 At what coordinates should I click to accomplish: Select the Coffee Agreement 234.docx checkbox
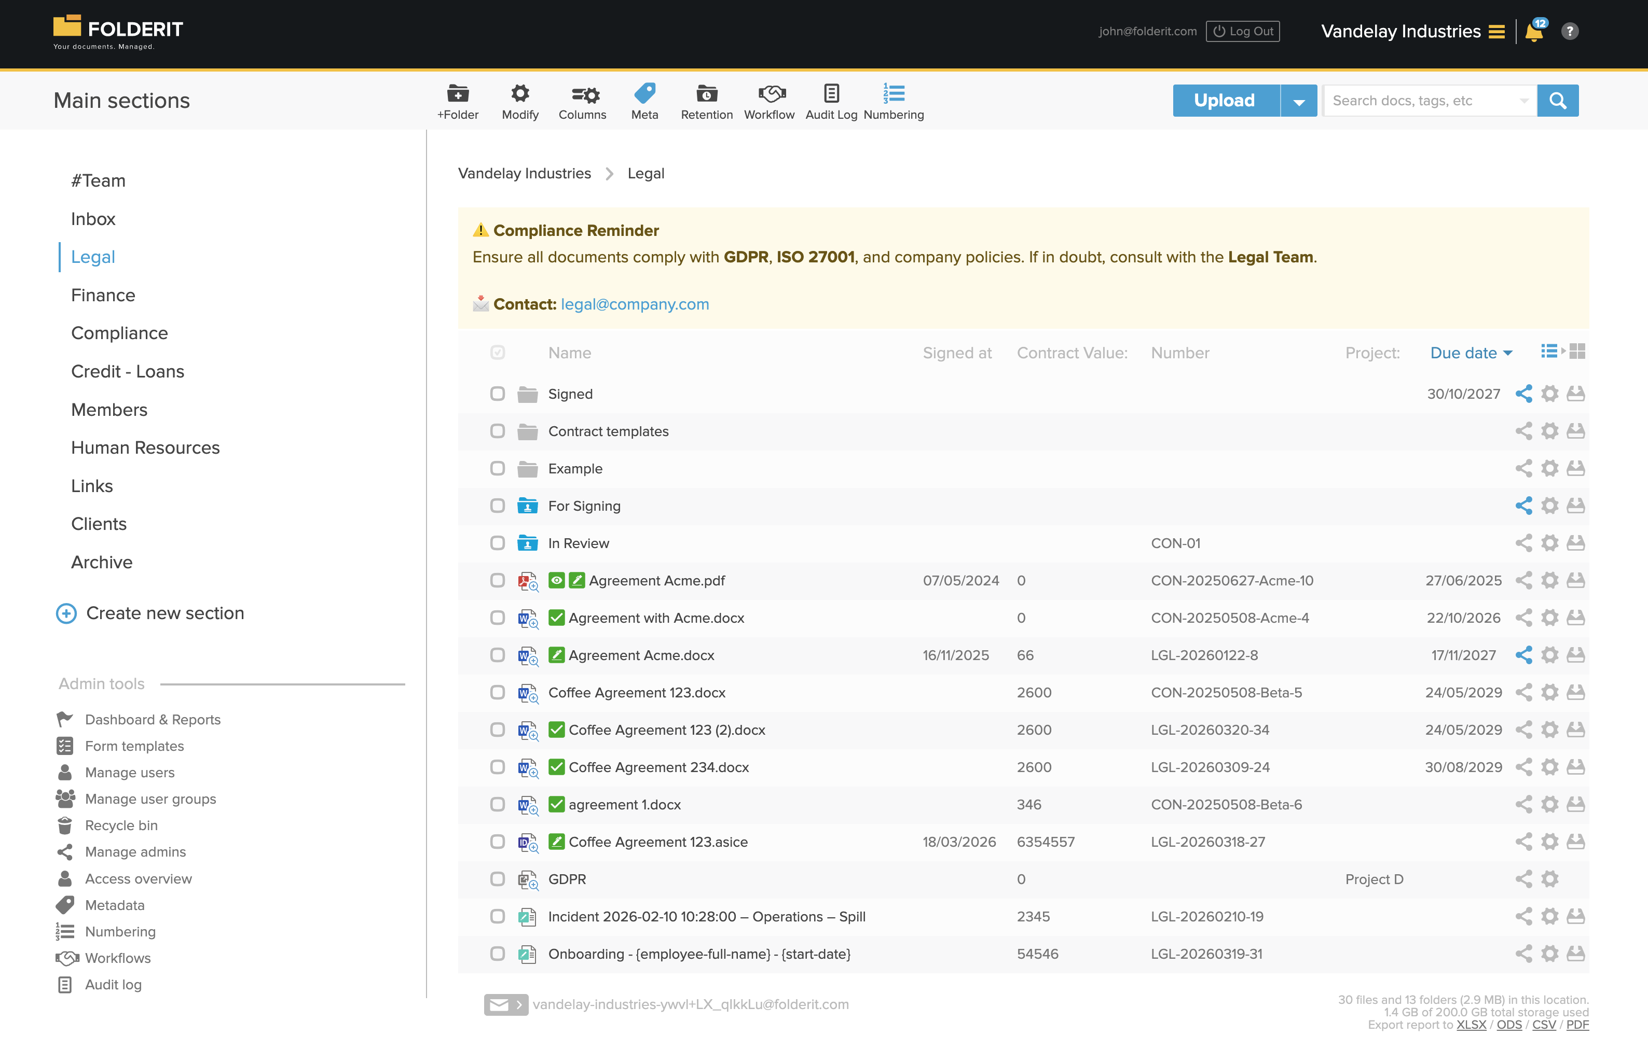click(x=497, y=767)
